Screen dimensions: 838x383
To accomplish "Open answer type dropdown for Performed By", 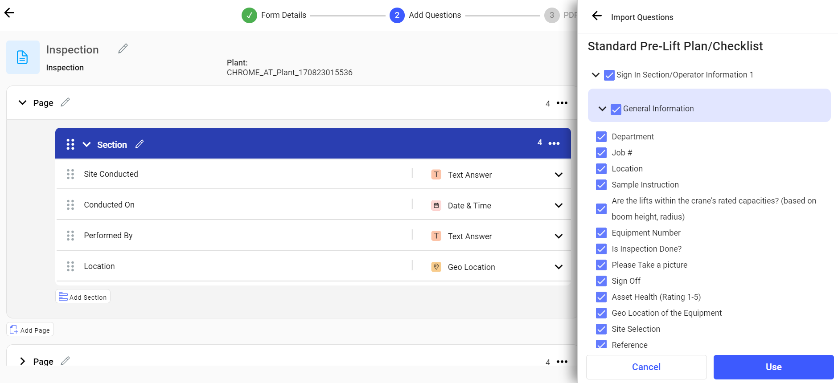I will coord(559,236).
